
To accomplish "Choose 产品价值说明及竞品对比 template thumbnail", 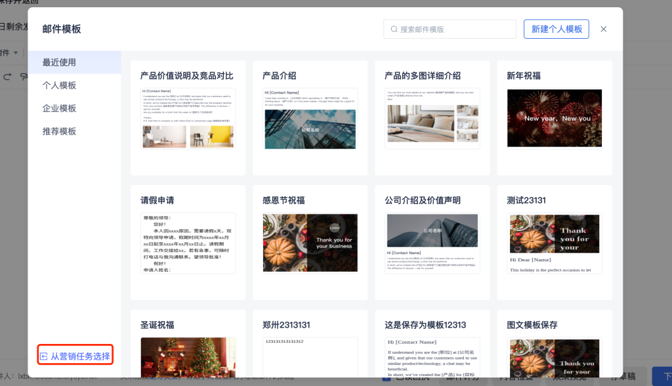I will [x=188, y=118].
